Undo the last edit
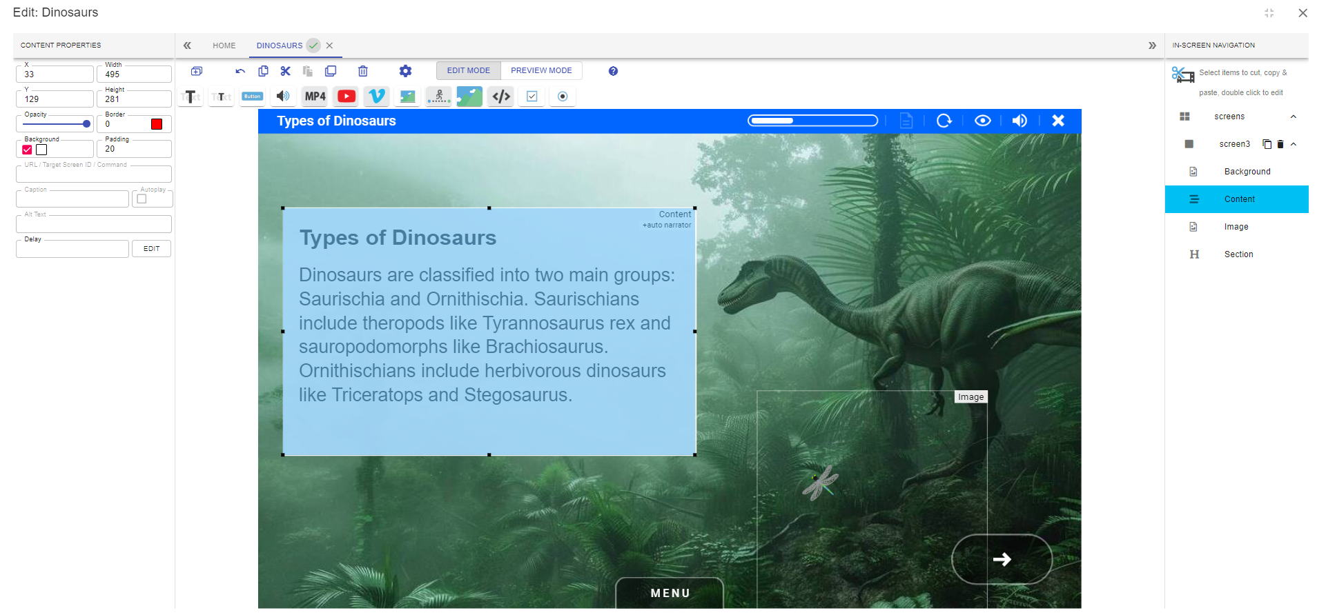 point(240,71)
